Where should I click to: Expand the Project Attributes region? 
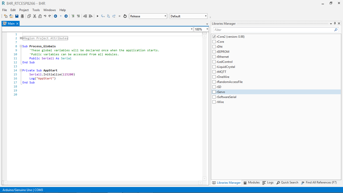pyautogui.click(x=21, y=38)
